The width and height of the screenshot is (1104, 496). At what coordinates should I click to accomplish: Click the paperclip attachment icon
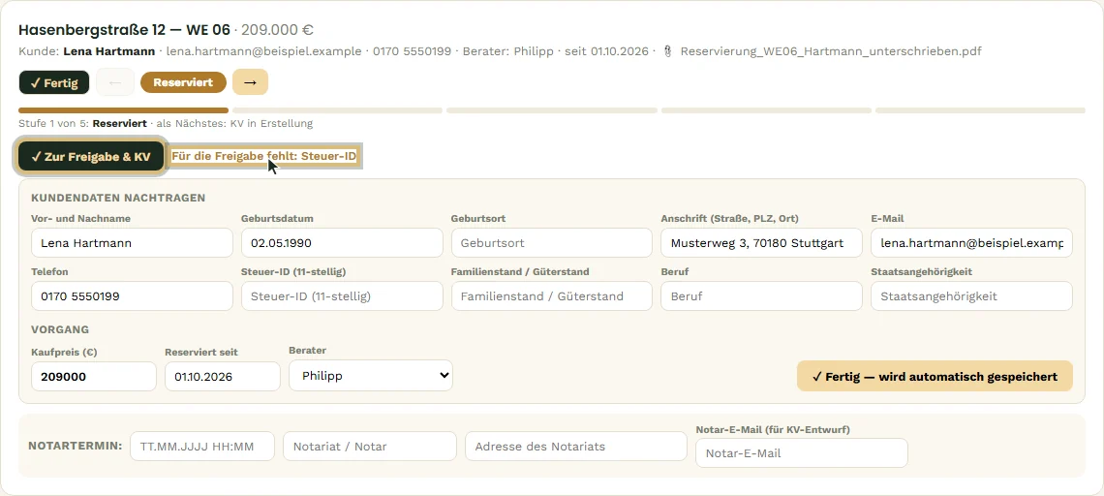[x=668, y=51]
